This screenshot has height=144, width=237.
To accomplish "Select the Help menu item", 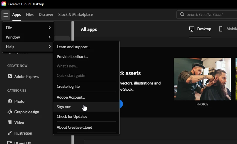I will (28, 47).
